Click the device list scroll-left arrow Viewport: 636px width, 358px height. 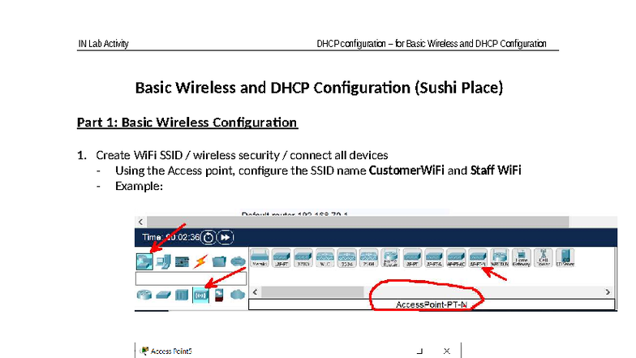pos(255,292)
